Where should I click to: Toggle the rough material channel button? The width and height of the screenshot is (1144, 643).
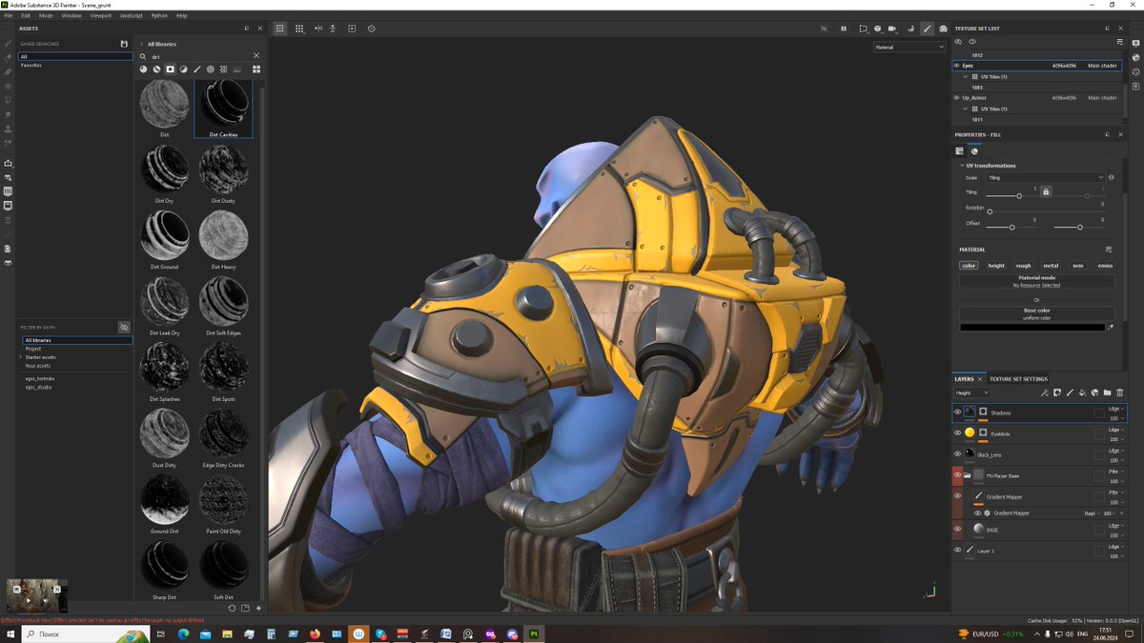point(1023,266)
